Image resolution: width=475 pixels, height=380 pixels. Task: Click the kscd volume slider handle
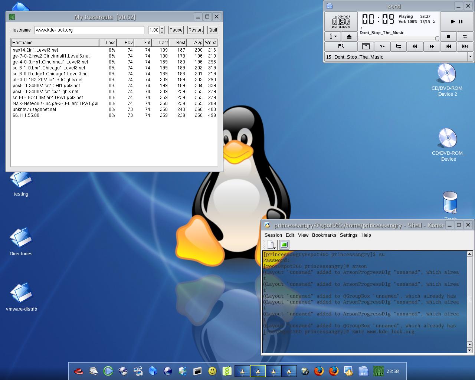pos(437,39)
